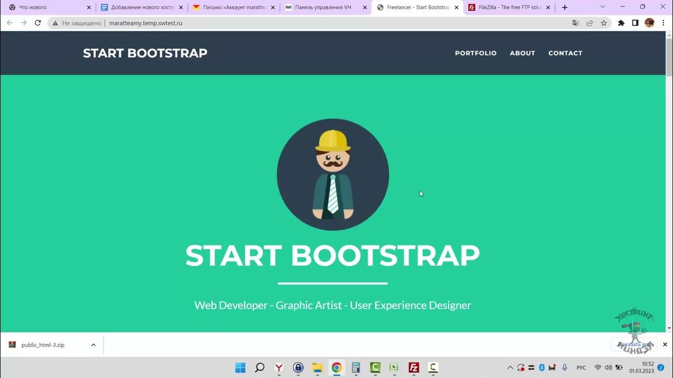
Task: Click the battery tray icon
Action: coord(619,367)
